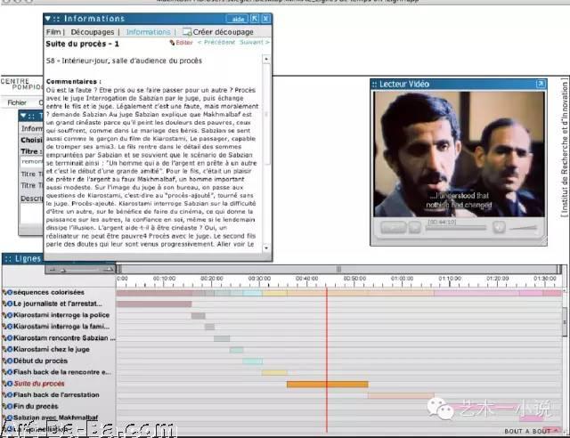Click the edit pencil beside 'Kiarostami interroge la fami...'
The width and height of the screenshot is (570, 438).
pos(4,327)
